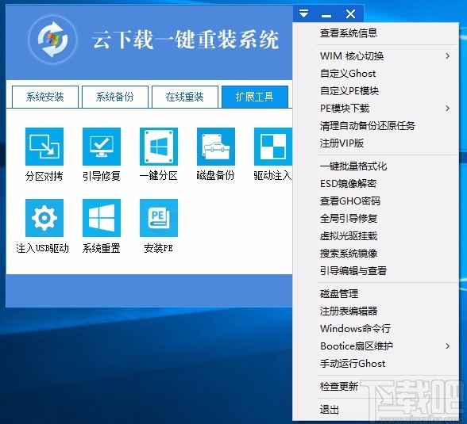The width and height of the screenshot is (467, 424).
Task: Select 虚拟光驱挂载 menu item
Action: 376,236
